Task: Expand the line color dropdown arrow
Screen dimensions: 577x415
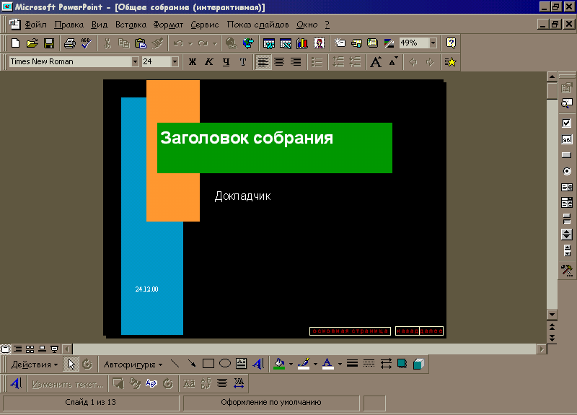Action: coord(315,364)
